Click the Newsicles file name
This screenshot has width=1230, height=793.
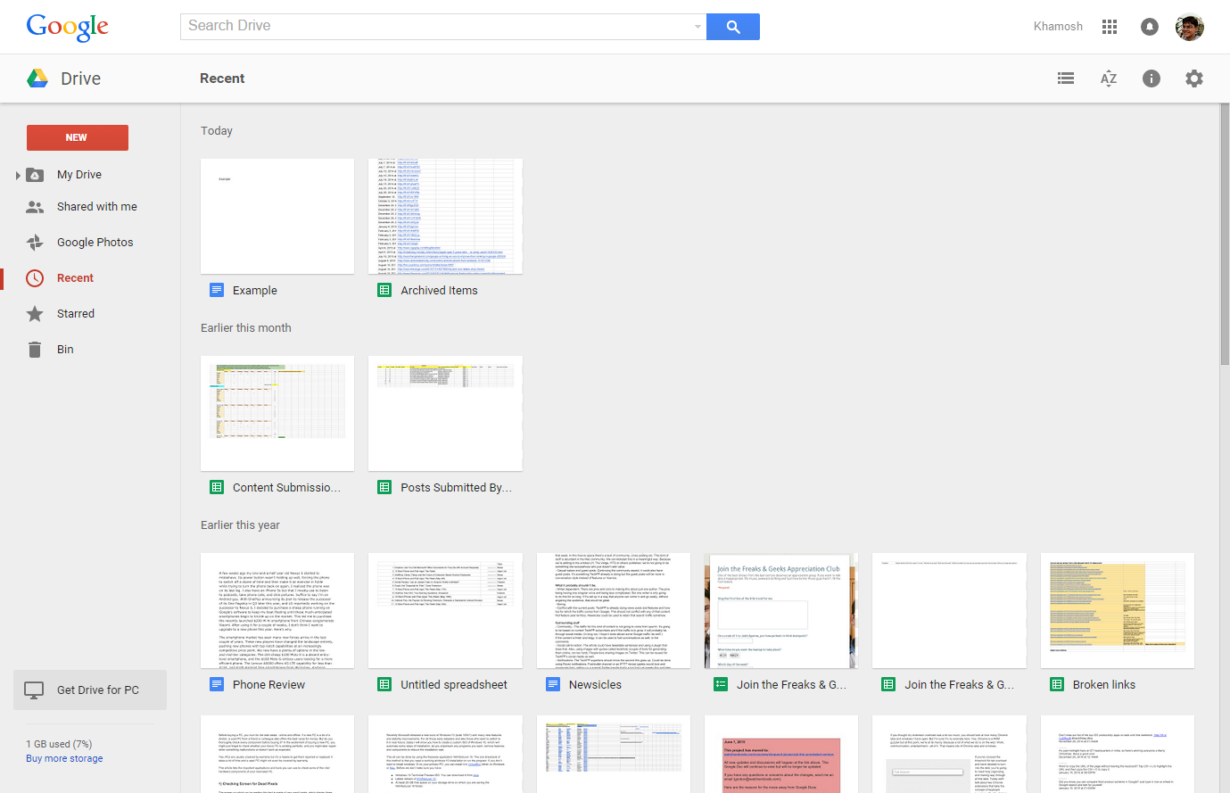click(x=595, y=685)
